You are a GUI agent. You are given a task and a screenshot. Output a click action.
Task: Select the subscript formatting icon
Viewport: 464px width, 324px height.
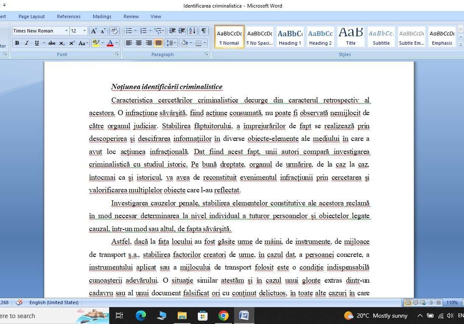62,43
